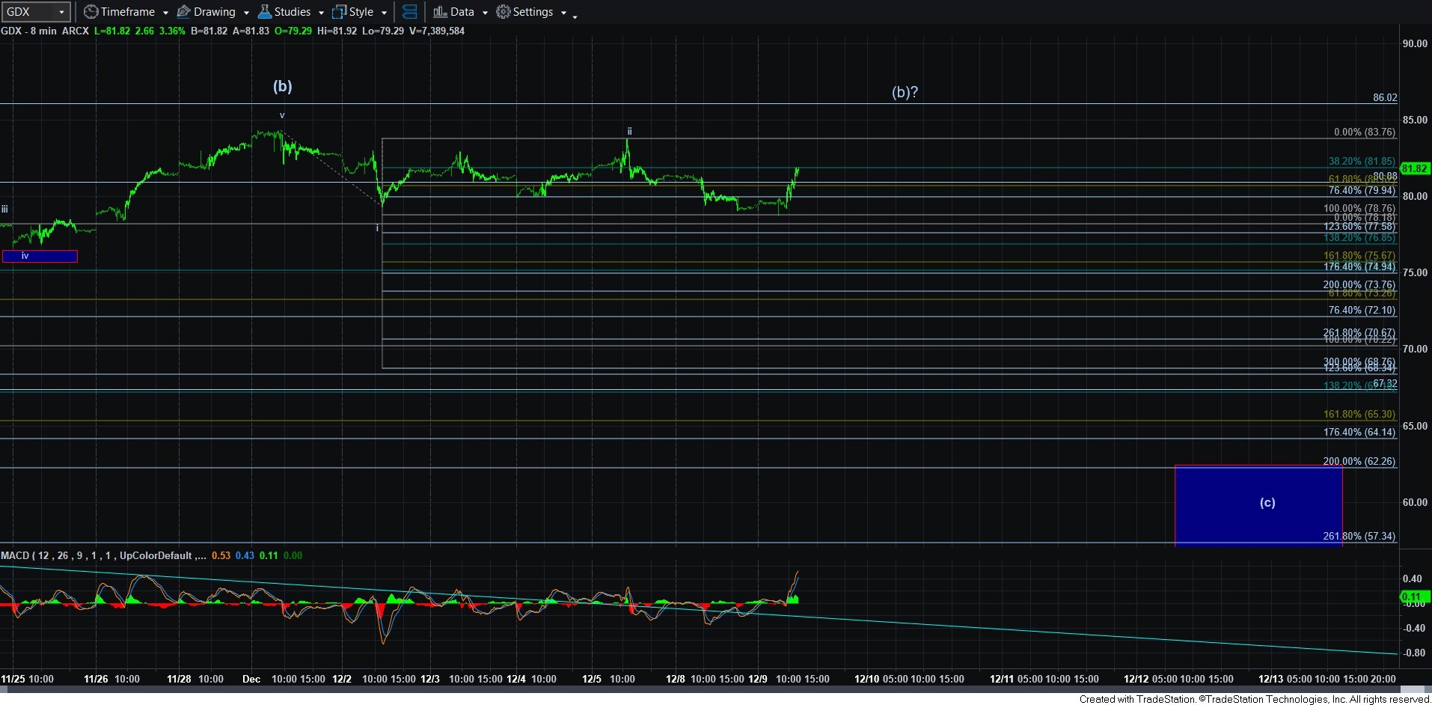Click the toolbar overflow arrow

(575, 16)
